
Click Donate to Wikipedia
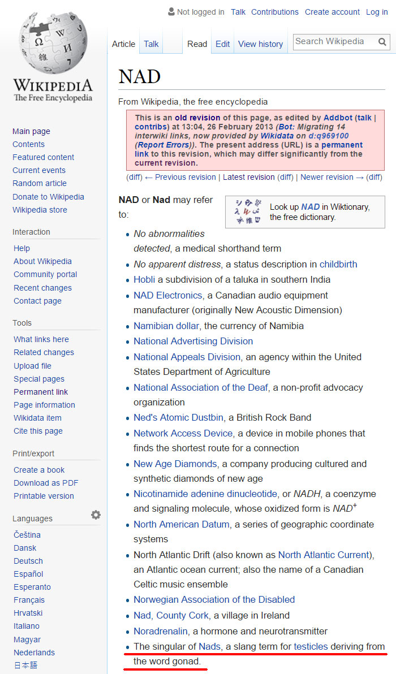point(48,196)
